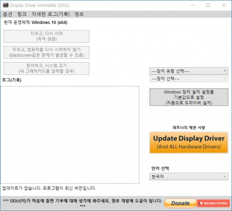Minimize the DDU window
The height and width of the screenshot is (211, 232).
193,5
